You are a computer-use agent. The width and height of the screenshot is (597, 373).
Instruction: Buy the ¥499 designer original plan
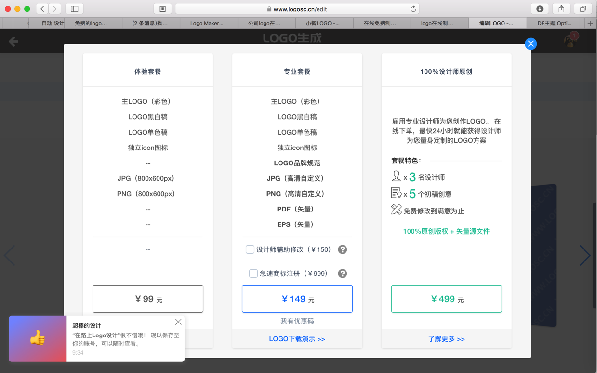[x=447, y=299]
